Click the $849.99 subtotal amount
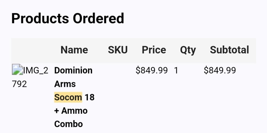Image resolution: width=267 pixels, height=133 pixels. coord(220,70)
